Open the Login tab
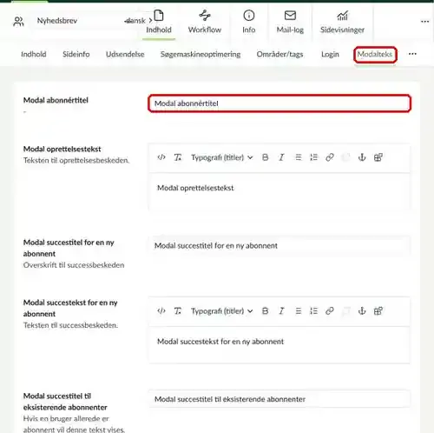434x433 pixels. (x=330, y=54)
